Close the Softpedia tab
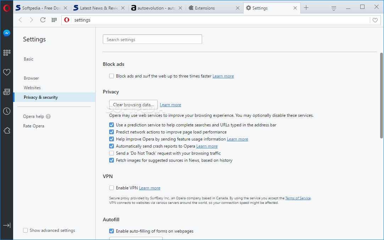This screenshot has height=240, width=384. pos(65,8)
